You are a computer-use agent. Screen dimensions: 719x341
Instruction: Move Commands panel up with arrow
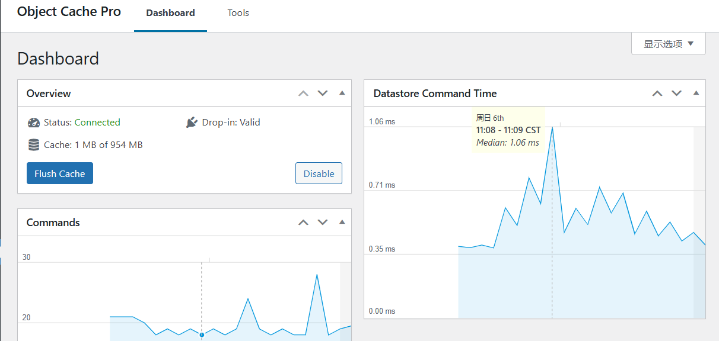point(303,222)
